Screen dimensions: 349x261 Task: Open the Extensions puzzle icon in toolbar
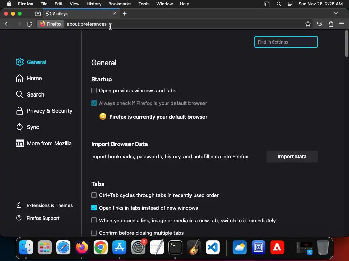[331, 24]
